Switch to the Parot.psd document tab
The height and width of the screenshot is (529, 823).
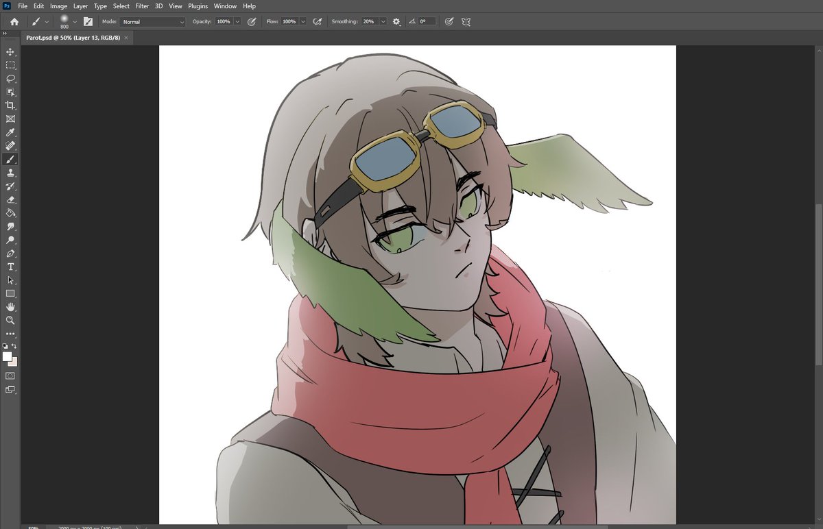[x=73, y=38]
